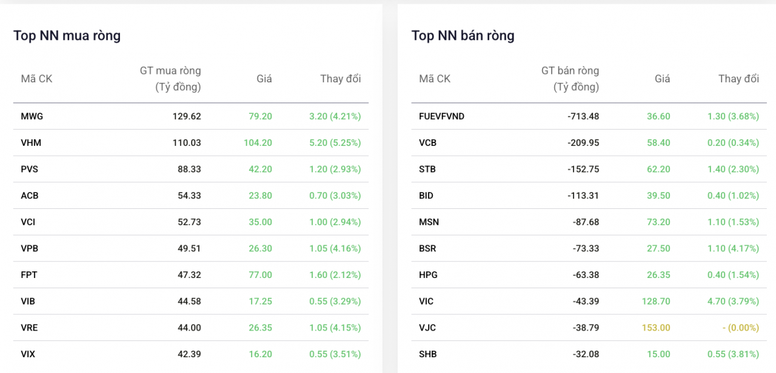Click the 'Top NN mua ròng' heading
Image resolution: width=776 pixels, height=373 pixels.
[x=67, y=36]
